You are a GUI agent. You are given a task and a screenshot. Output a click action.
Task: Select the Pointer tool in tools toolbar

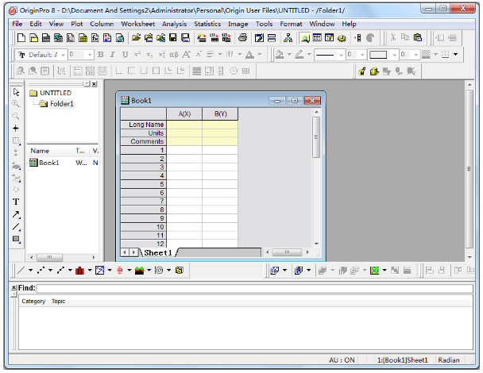click(16, 92)
